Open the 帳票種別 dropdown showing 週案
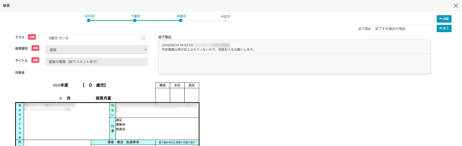The height and width of the screenshot is (146, 462). pos(97,50)
